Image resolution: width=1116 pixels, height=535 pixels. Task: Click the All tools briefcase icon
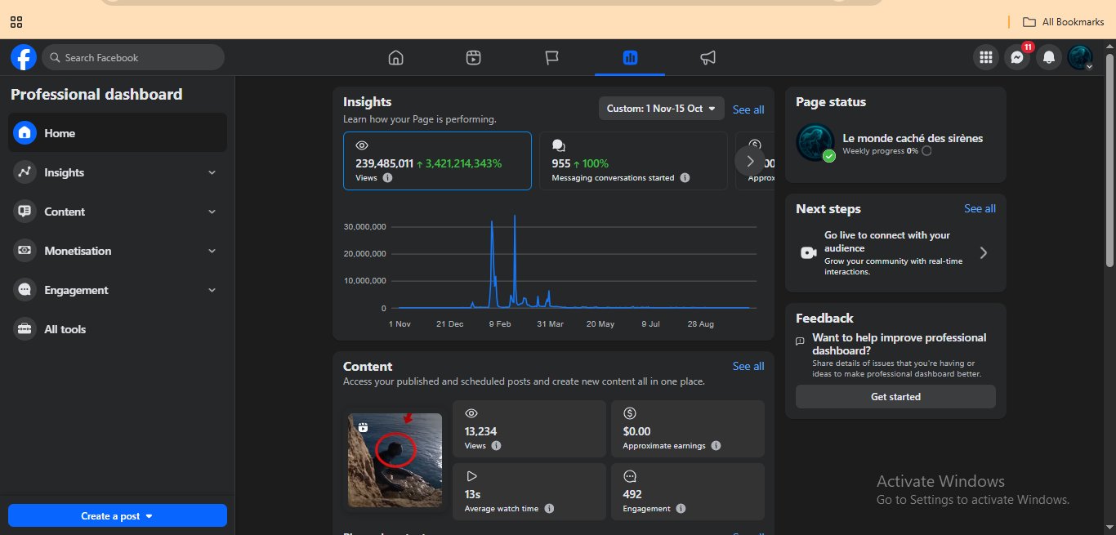point(25,329)
